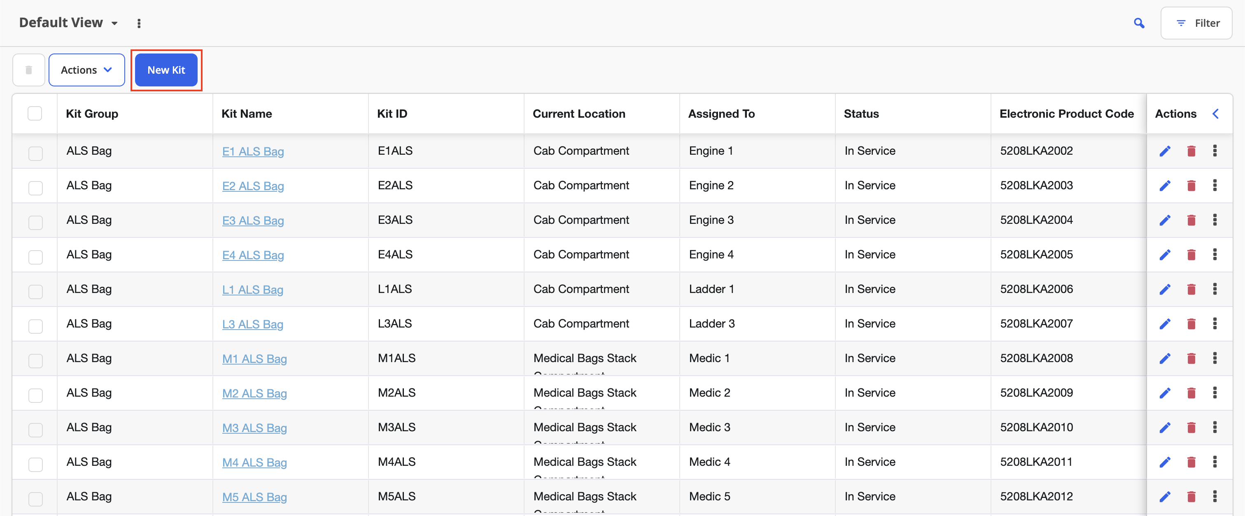The image size is (1245, 516).
Task: Delete the E2 ALS Bag row
Action: [x=1191, y=186]
